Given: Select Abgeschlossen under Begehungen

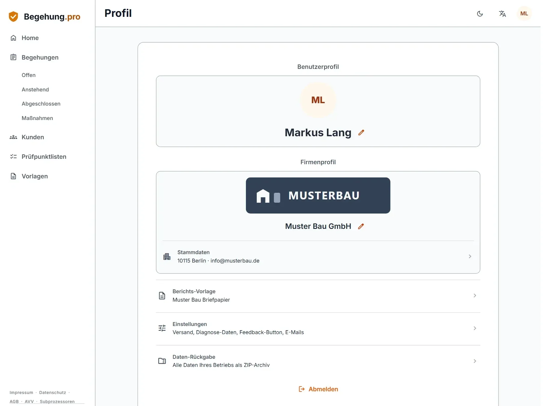Looking at the screenshot, I should (x=41, y=104).
